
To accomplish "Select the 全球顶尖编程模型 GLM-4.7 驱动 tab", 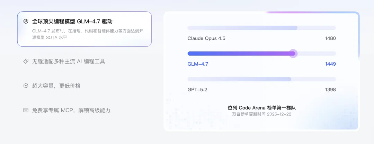I will coord(77,21).
